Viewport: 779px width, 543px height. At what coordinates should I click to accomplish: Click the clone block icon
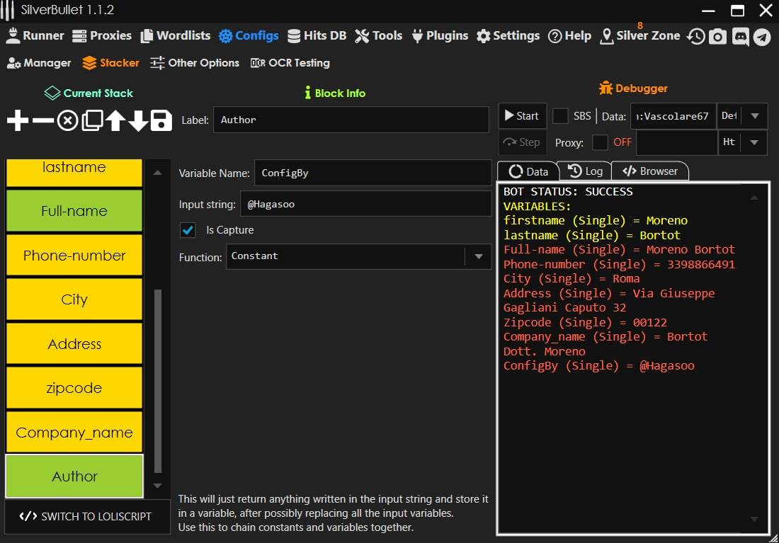[92, 121]
